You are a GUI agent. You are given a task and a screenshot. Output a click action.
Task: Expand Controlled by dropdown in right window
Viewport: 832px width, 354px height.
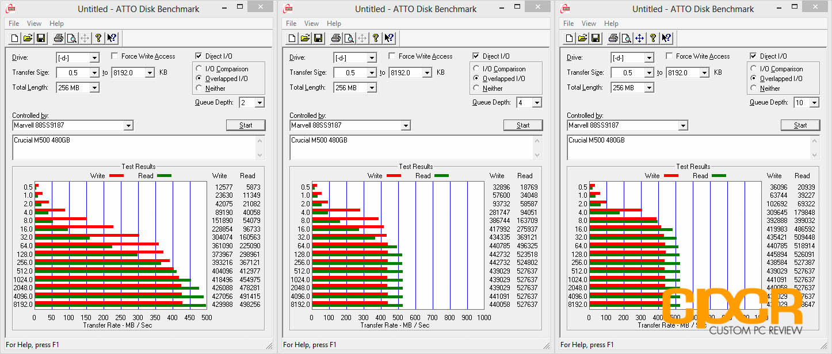[683, 125]
